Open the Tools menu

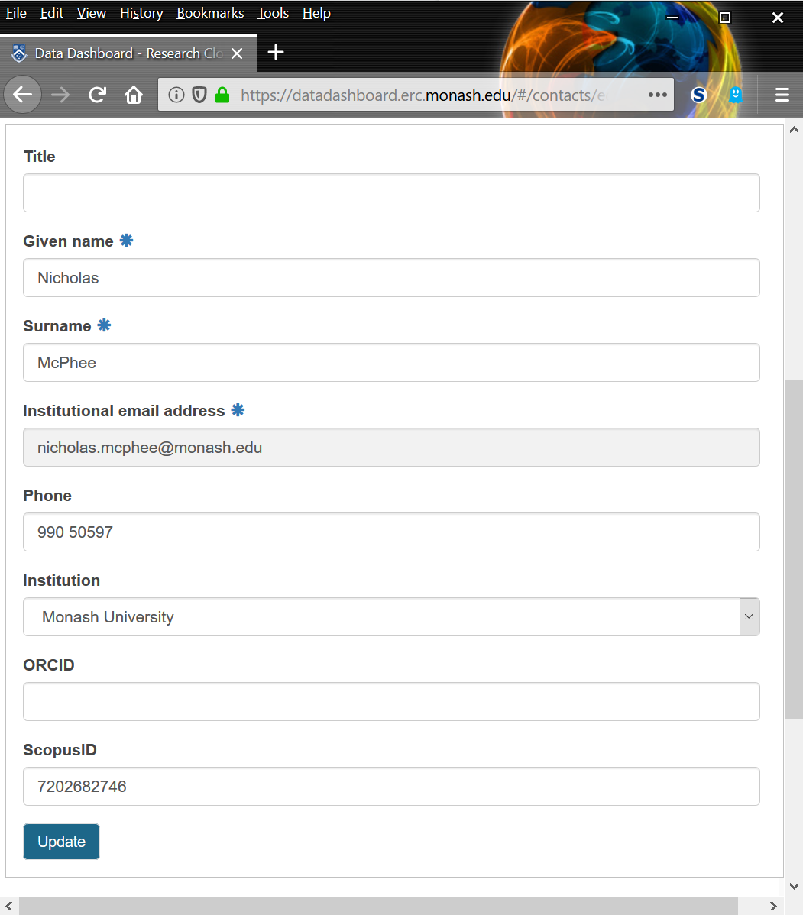273,13
